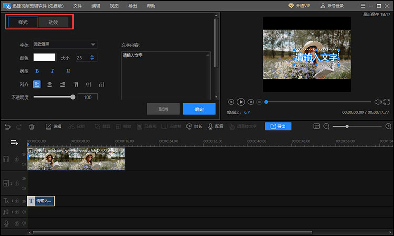This screenshot has height=236, width=394.
Task: Click the timeline zoom in magnifier
Action: tap(388, 126)
